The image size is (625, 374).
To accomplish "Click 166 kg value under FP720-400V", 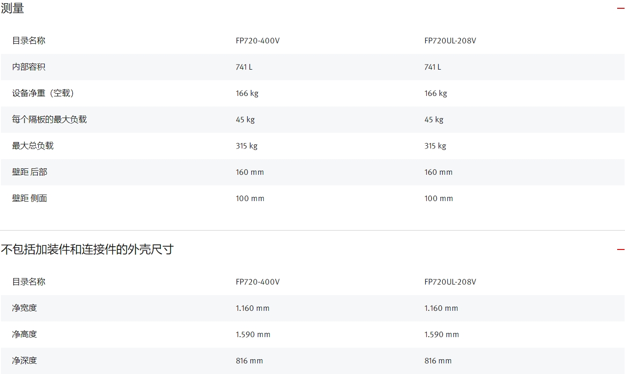I will click(247, 93).
